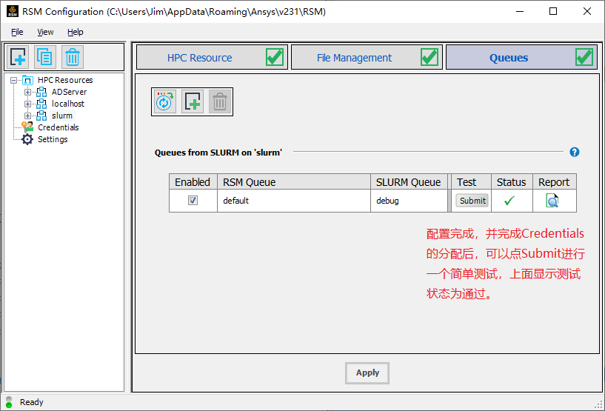Image resolution: width=605 pixels, height=411 pixels.
Task: Click the Settings gear icon
Action: 27,139
